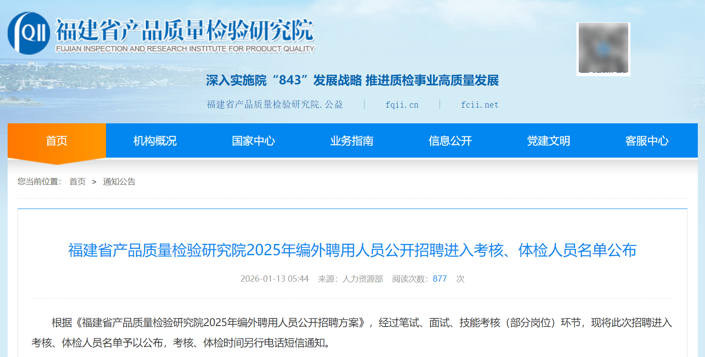Open 客服中心 from the navigation bar
This screenshot has width=705, height=357.
(647, 141)
